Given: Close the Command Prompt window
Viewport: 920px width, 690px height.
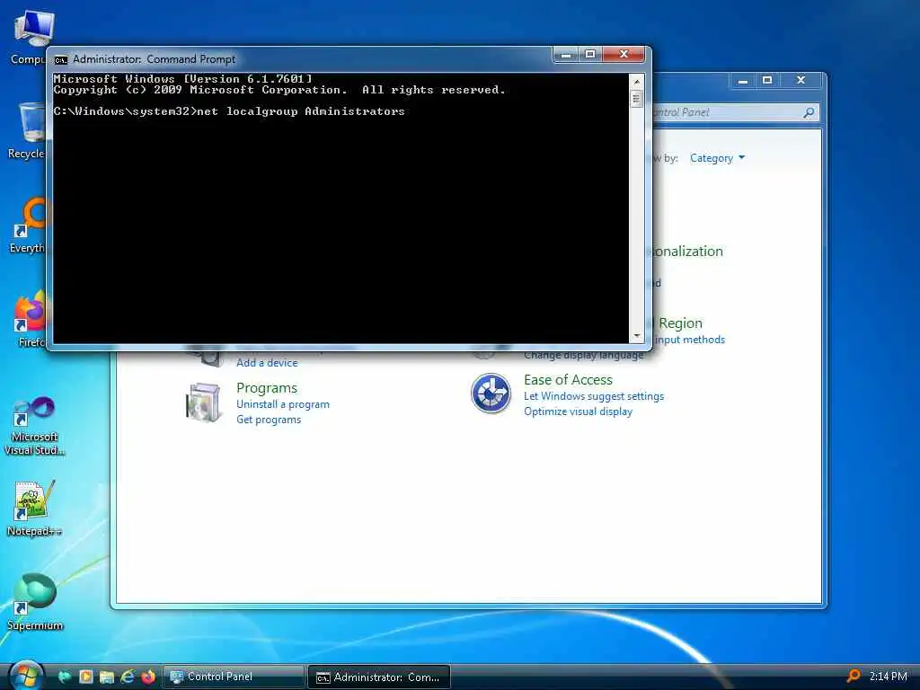Looking at the screenshot, I should coord(624,55).
